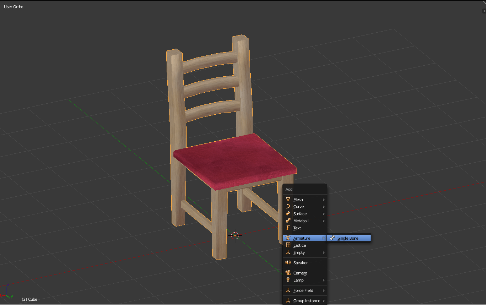Choose Single Bone from Armature submenu
Image resolution: width=486 pixels, height=305 pixels.
click(348, 238)
